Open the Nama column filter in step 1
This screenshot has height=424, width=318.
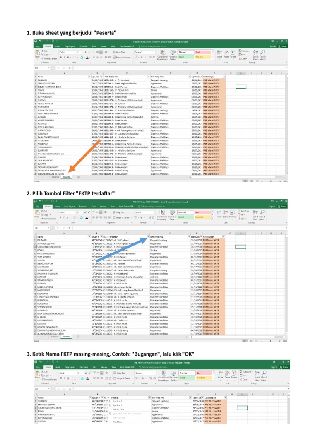click(90, 77)
